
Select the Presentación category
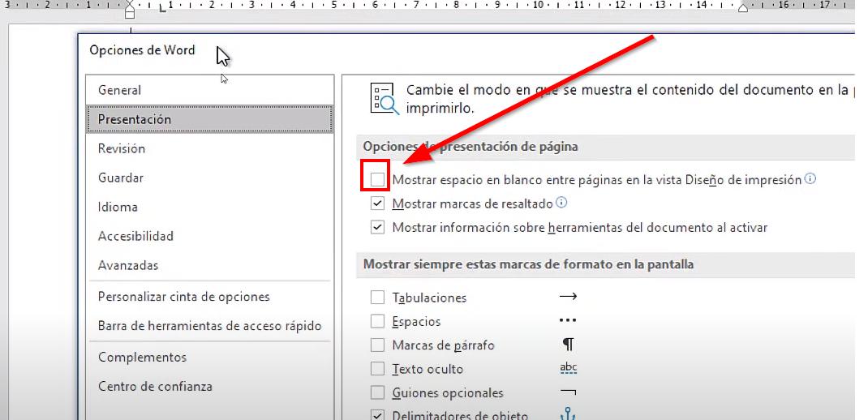pos(210,119)
